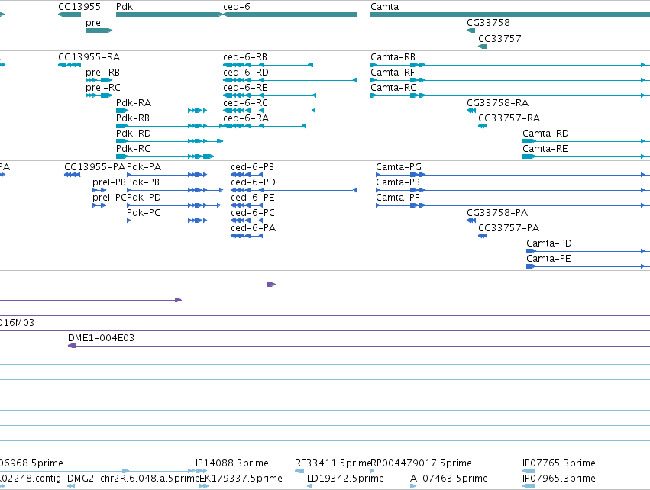Select the DMG2-chr2R.6.048.a.5prime label
The image size is (650, 490).
pos(133,479)
